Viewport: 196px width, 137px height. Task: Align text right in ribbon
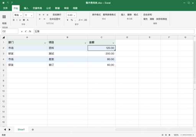pos(47,15)
